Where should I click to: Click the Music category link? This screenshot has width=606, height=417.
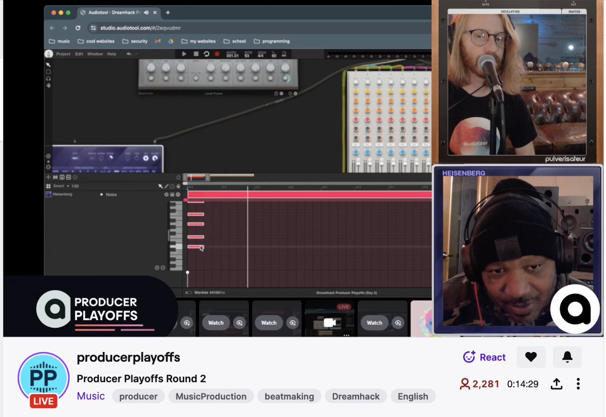click(91, 396)
